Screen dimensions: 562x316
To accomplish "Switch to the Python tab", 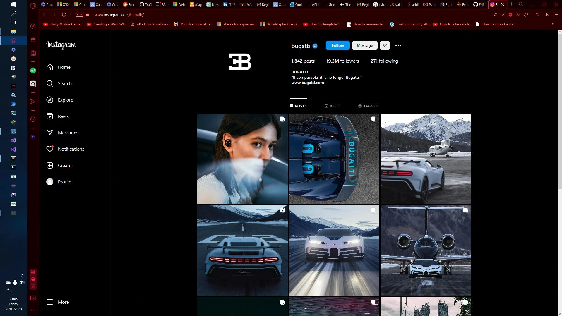I will click(x=429, y=4).
